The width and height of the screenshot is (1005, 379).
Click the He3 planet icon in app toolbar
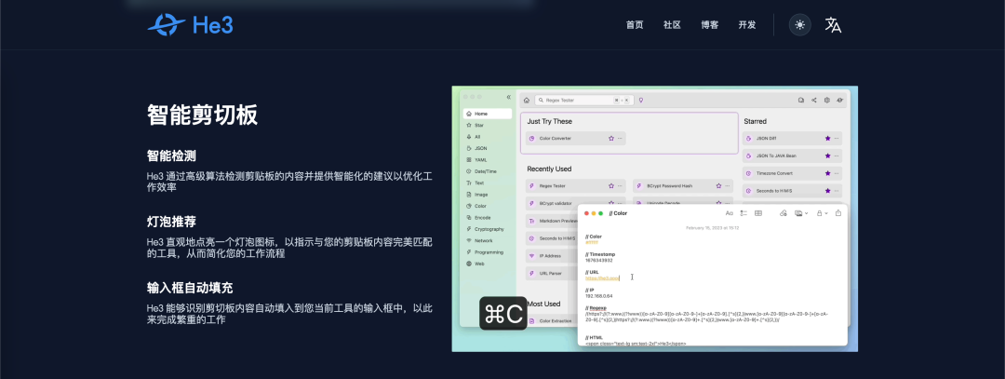point(840,100)
